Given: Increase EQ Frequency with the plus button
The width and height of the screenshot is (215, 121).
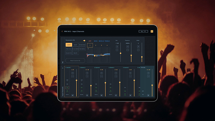Looking at the screenshot, I should pyautogui.click(x=128, y=47).
